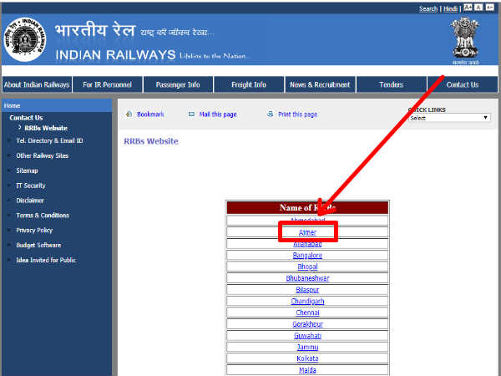Click the Search link at top

tap(428, 9)
